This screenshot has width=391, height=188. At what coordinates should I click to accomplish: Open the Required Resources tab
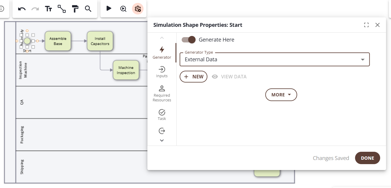(162, 93)
